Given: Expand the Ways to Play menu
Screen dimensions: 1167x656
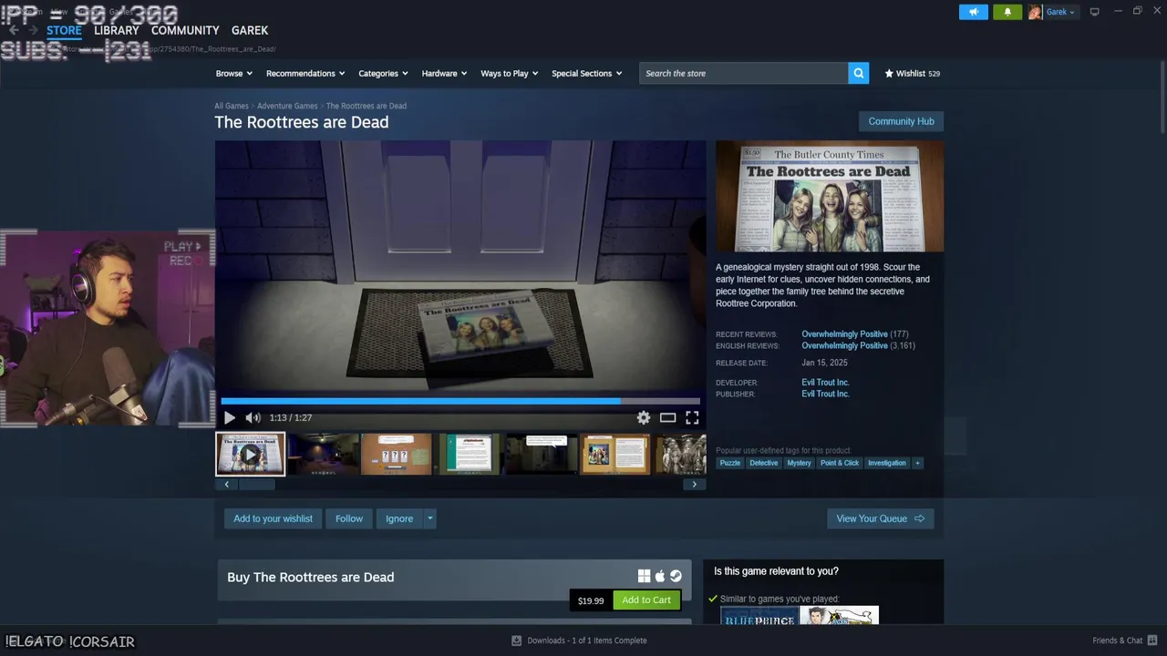Looking at the screenshot, I should (x=510, y=73).
